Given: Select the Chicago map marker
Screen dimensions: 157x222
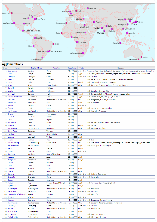Looking at the screenshot, I should tap(28, 18).
